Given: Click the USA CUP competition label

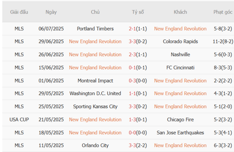Looking at the screenshot, I should 19,120.
